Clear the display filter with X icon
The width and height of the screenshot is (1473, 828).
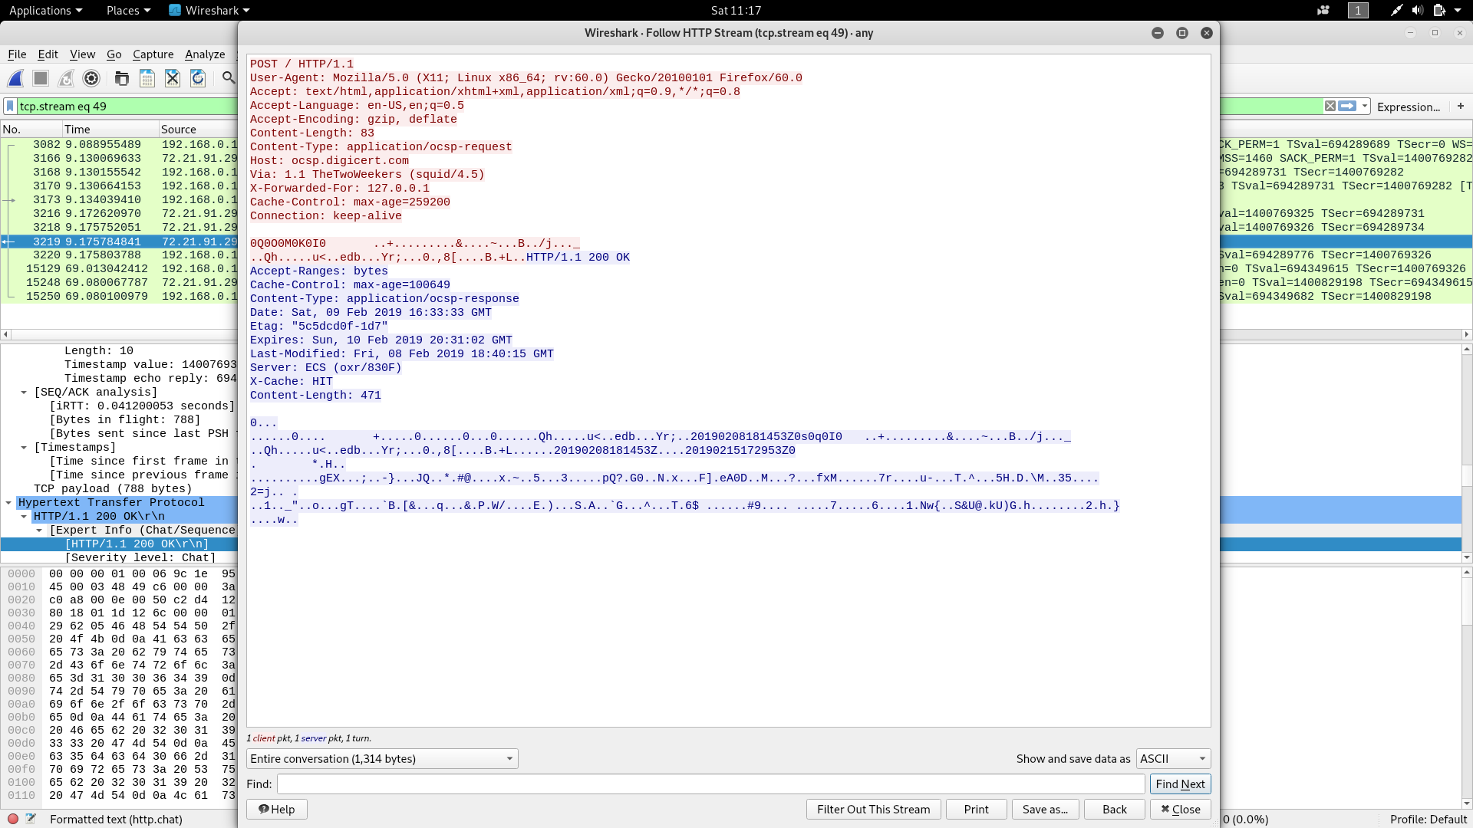pyautogui.click(x=1330, y=107)
